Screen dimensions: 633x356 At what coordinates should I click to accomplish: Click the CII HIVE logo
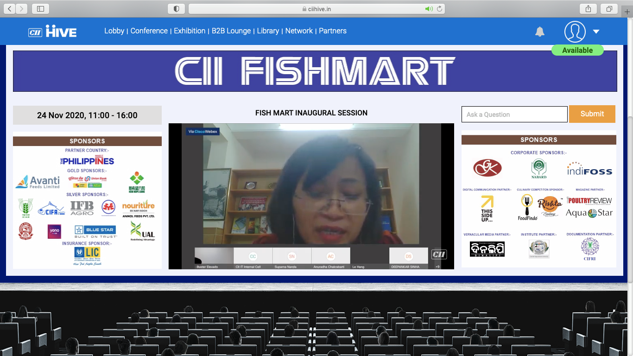tap(52, 32)
